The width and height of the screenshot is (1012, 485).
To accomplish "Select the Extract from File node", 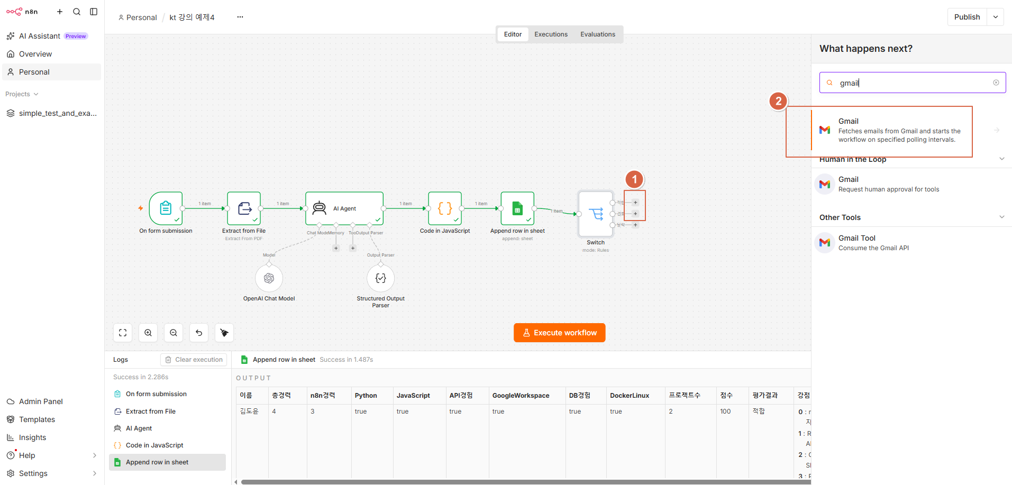I will pos(244,208).
